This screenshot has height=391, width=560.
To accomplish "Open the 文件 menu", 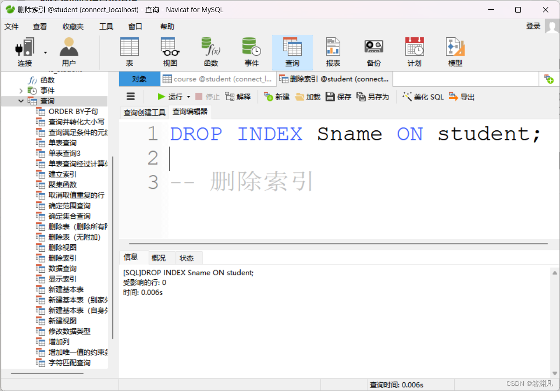I will point(12,27).
